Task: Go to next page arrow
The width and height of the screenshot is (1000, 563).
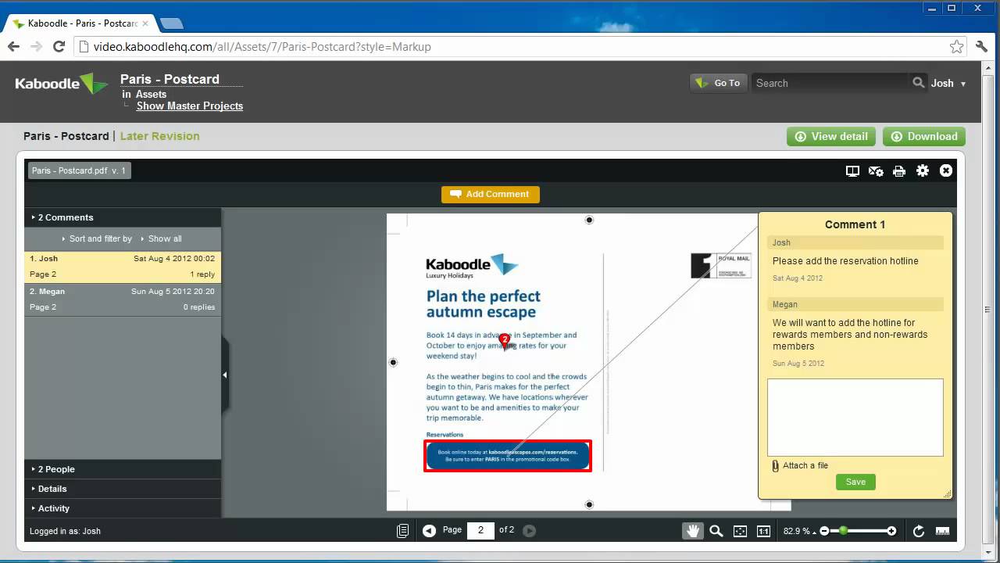Action: (x=529, y=530)
